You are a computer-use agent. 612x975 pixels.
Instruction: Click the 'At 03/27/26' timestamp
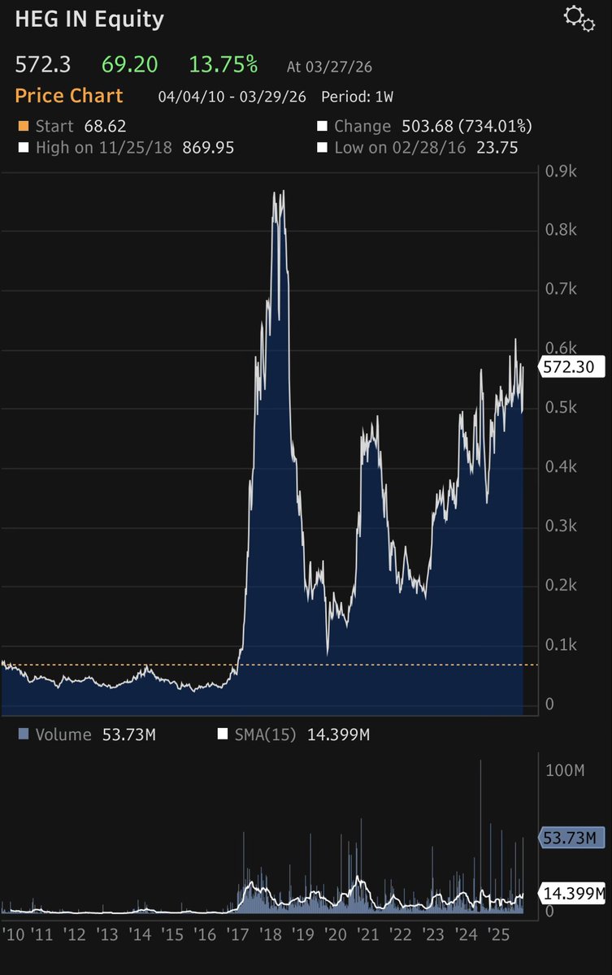(330, 67)
